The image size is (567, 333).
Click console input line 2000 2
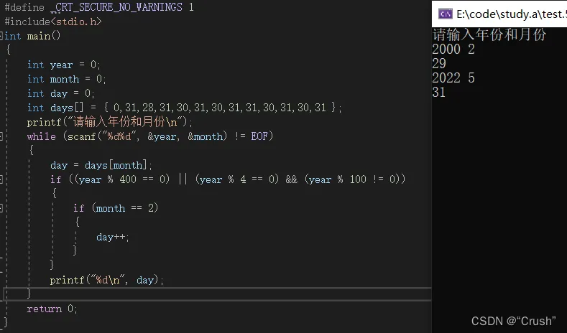point(453,49)
